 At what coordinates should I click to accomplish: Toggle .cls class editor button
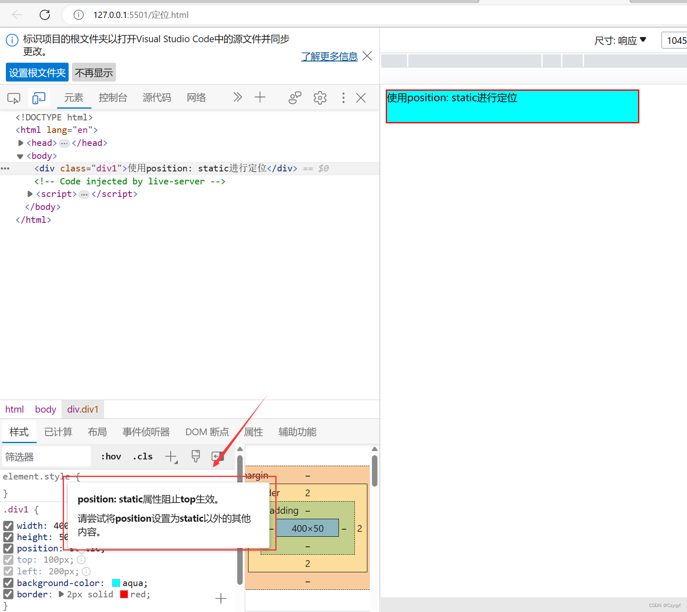pyautogui.click(x=143, y=456)
